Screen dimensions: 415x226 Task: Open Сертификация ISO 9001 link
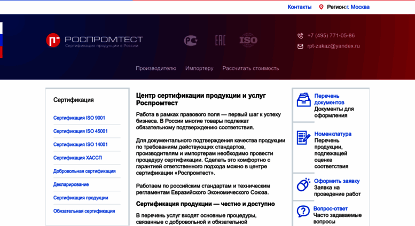pyautogui.click(x=79, y=118)
